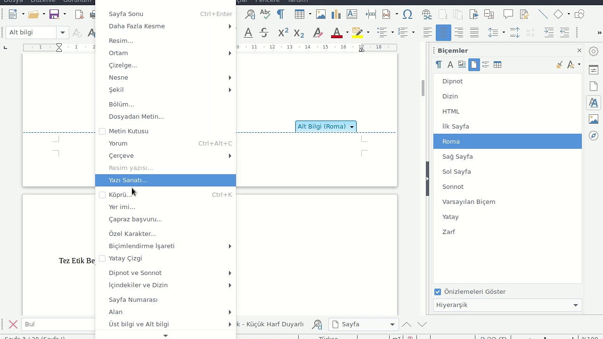Open Hiyerarşik filter dropdown
The image size is (603, 339).
click(x=507, y=305)
